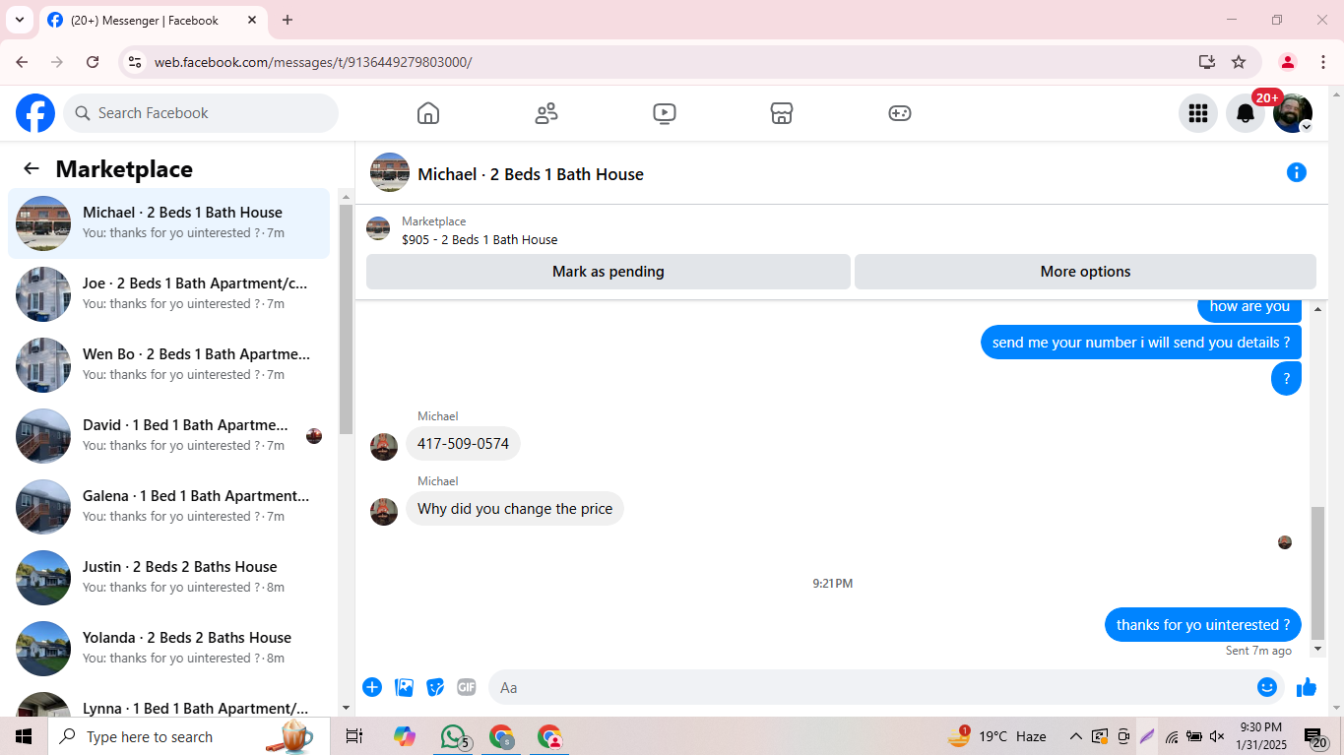Open WhatsApp from the taskbar
The height and width of the screenshot is (755, 1344).
(x=454, y=736)
